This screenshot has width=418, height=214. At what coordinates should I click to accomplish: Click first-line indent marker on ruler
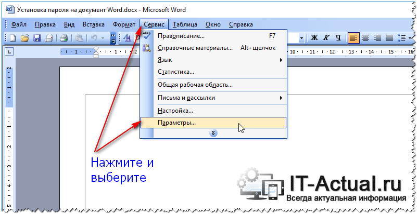(96, 49)
